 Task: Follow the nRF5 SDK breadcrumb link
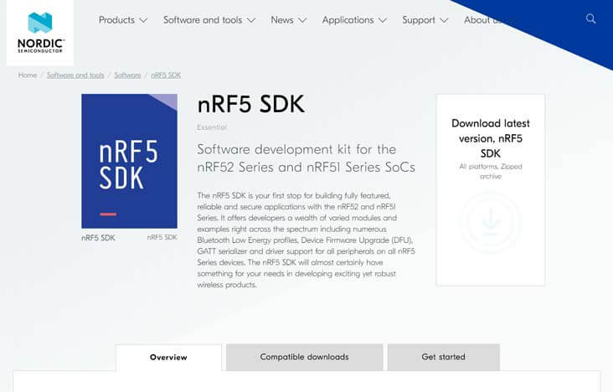tap(166, 75)
